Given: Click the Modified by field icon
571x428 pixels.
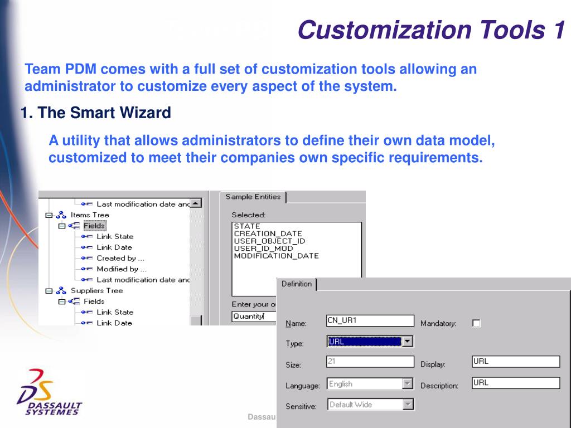Looking at the screenshot, I should coord(86,269).
